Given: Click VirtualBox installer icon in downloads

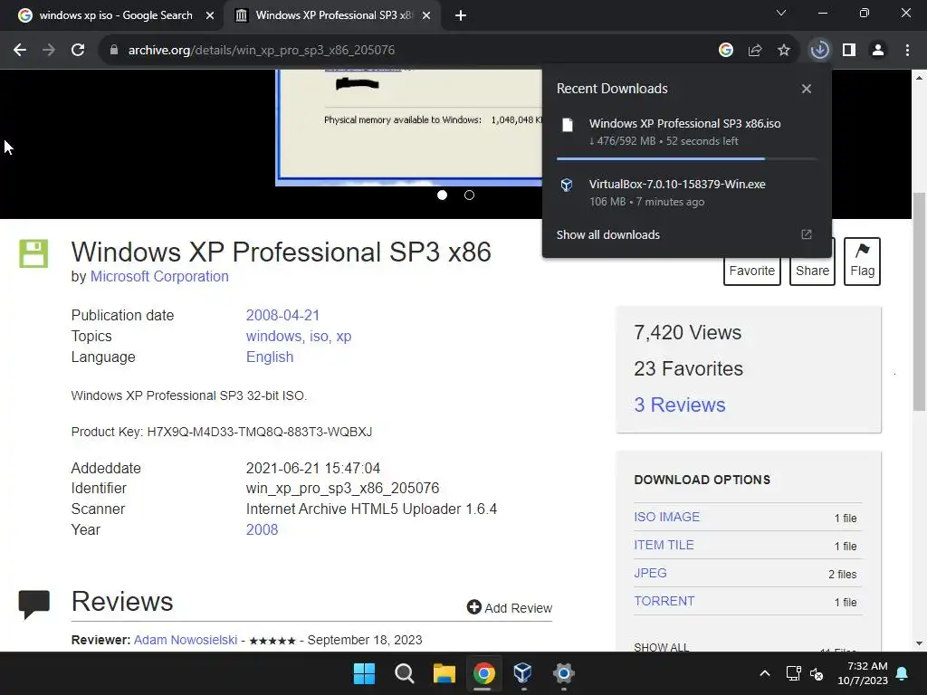Looking at the screenshot, I should coord(567,185).
